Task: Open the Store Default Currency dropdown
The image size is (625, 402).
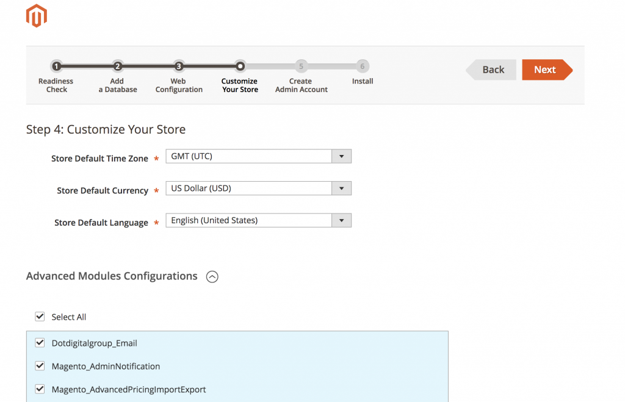Action: click(x=341, y=188)
